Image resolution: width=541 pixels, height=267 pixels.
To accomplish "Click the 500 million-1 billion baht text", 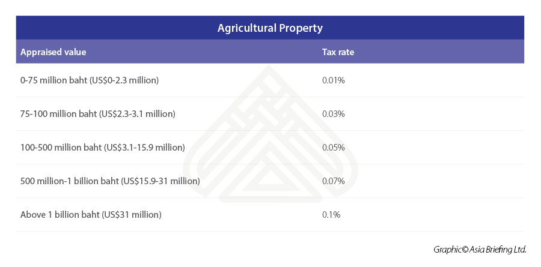I will coord(70,181).
